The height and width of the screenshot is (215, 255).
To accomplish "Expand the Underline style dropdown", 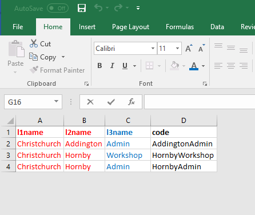I will 134,66.
